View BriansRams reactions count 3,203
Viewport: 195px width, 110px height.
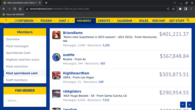pyautogui.click(x=106, y=45)
